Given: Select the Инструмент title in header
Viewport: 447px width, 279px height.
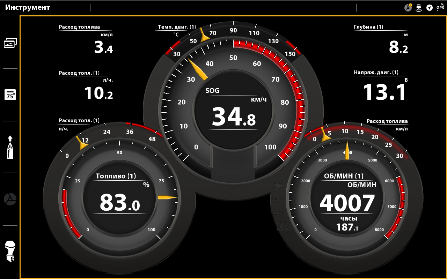Looking at the screenshot, I should point(28,8).
